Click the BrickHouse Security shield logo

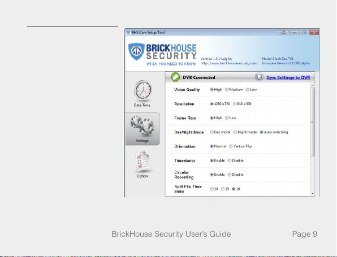tap(136, 51)
